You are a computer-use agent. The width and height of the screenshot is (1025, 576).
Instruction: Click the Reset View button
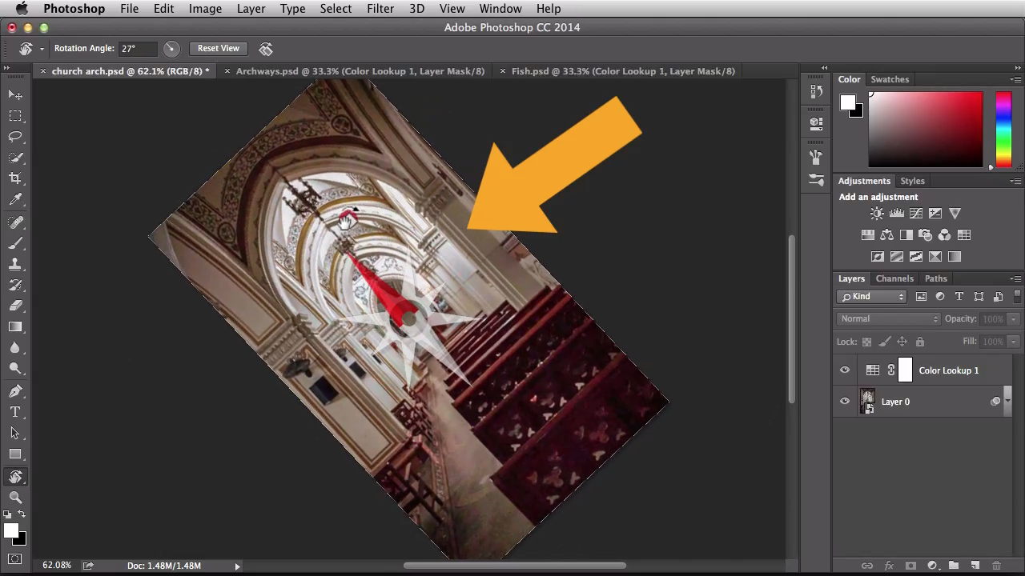[219, 49]
